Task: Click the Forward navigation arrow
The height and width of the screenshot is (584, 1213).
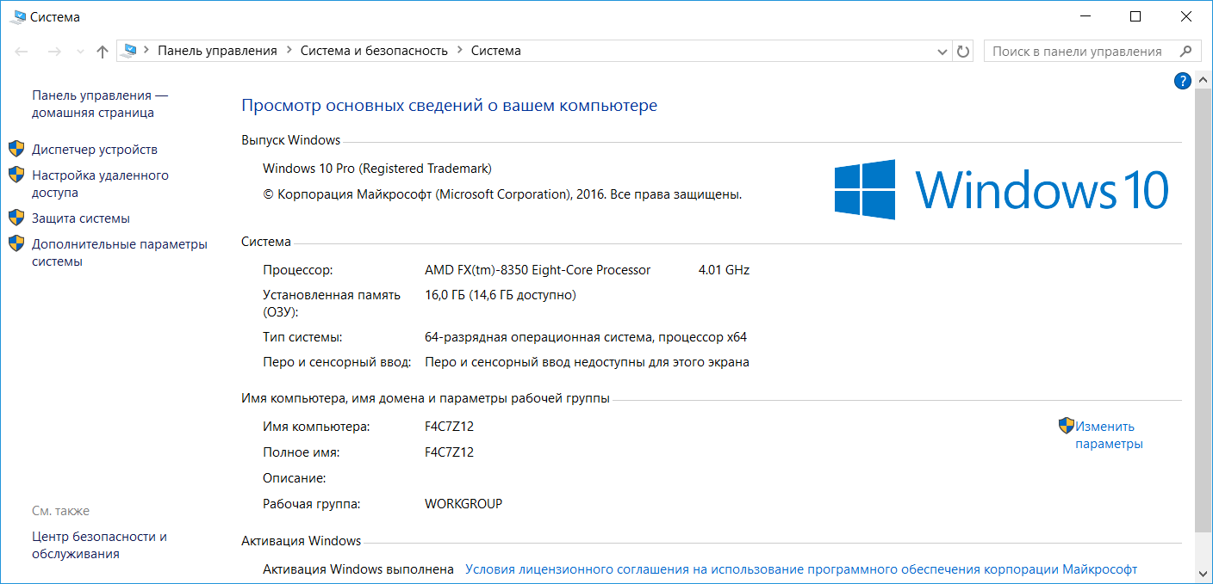Action: [54, 52]
